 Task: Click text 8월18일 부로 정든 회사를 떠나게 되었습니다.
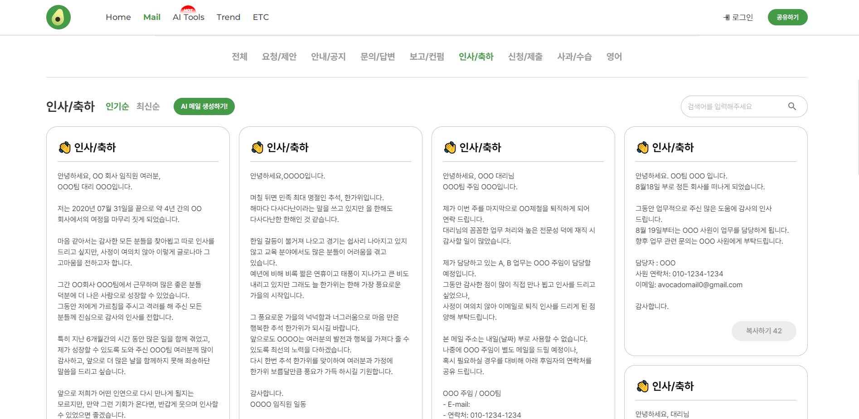(700, 187)
